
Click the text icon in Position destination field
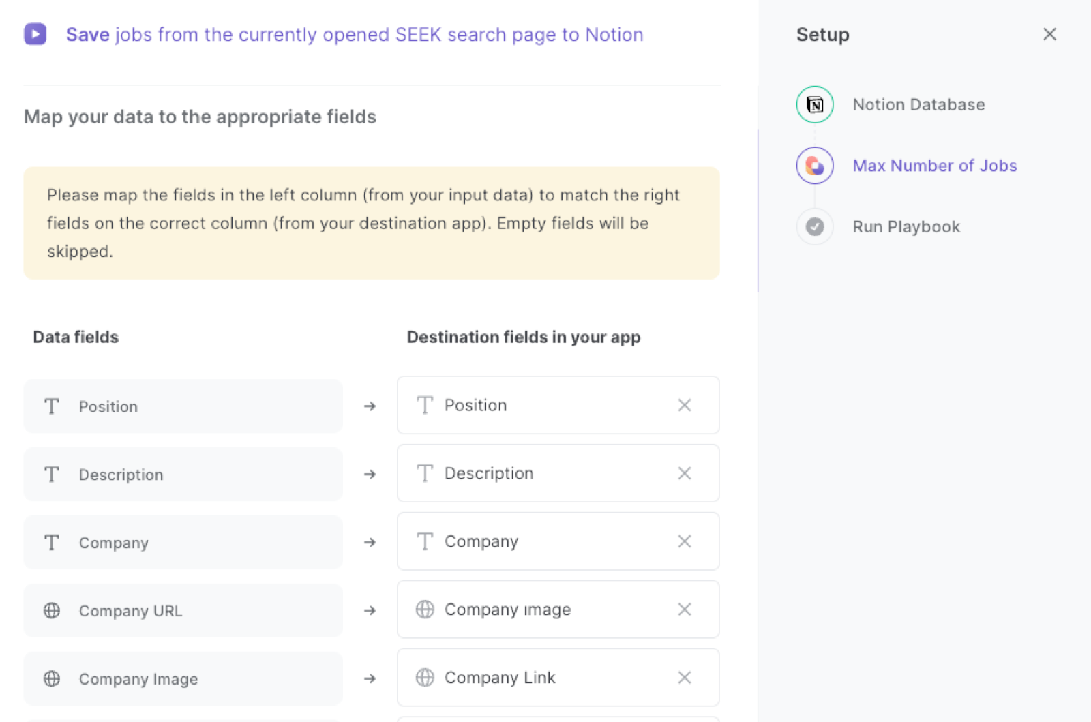(425, 405)
